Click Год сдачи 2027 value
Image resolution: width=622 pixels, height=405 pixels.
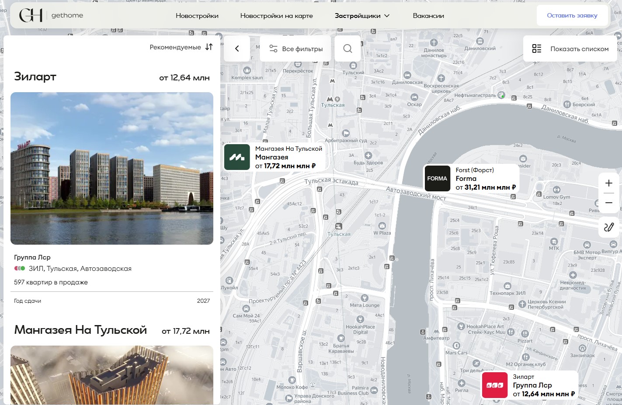[203, 301]
